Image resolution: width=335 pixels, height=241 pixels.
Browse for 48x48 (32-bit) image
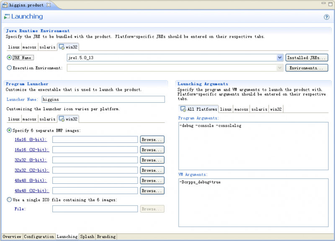(152, 191)
